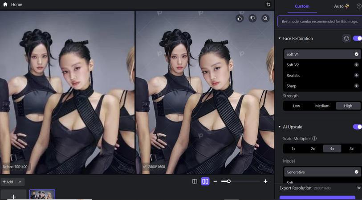Click the Export Resolution text
The image size is (362, 200).
296,188
